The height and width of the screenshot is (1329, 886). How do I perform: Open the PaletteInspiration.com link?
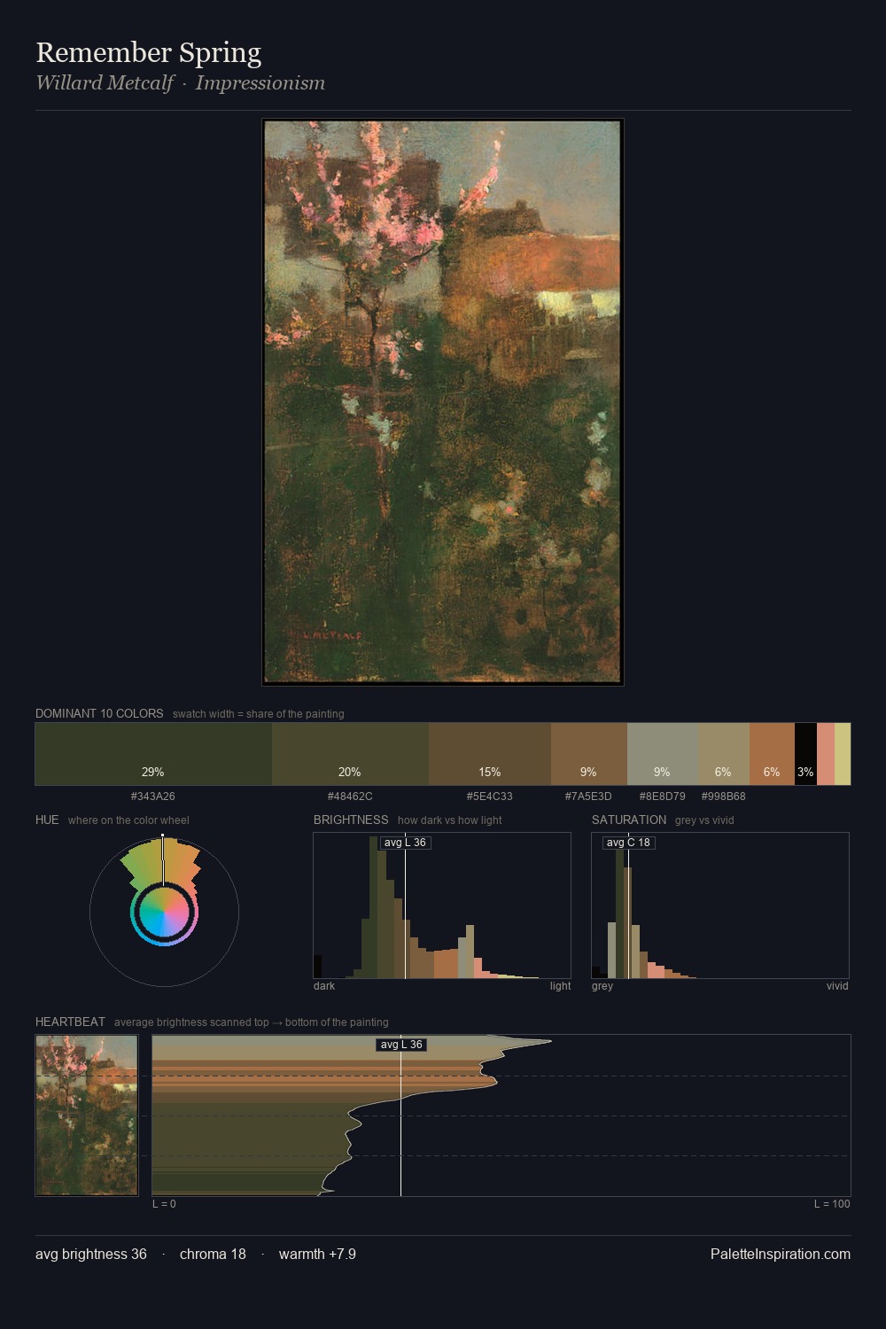click(781, 1254)
